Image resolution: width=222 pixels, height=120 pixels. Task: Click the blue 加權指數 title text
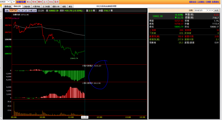pos(21,2)
